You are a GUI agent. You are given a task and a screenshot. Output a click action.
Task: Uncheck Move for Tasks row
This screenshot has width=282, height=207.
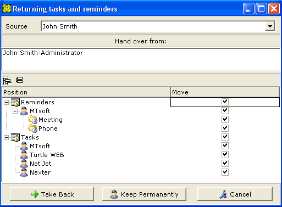click(x=225, y=137)
